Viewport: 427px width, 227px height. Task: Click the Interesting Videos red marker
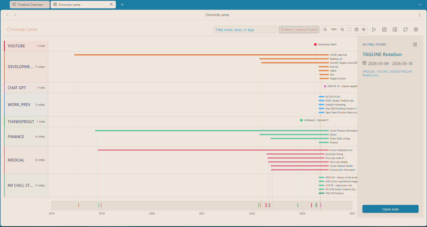[x=315, y=44]
